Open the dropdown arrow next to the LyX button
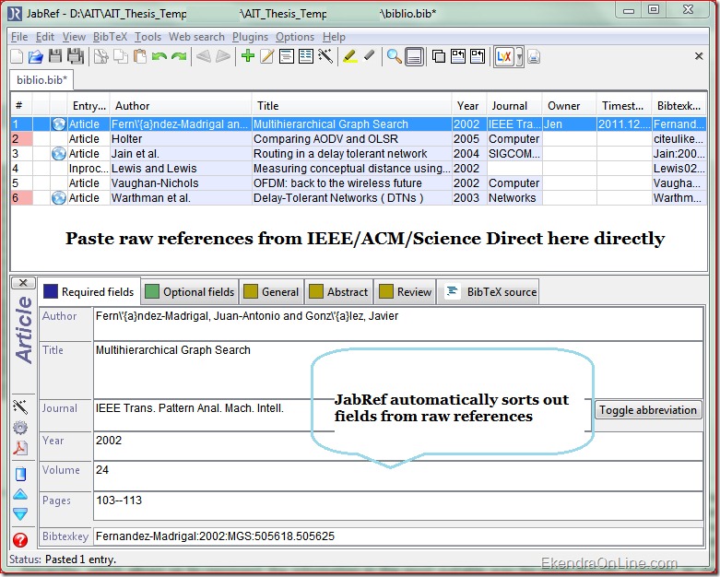This screenshot has width=720, height=577. pyautogui.click(x=519, y=57)
